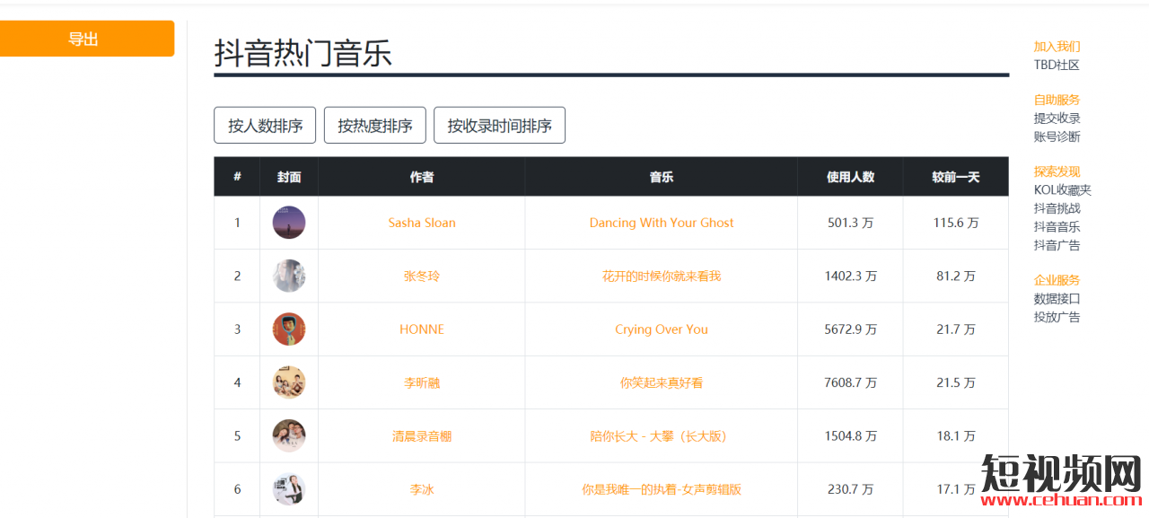1149x518 pixels.
Task: Click the 加入我们 section heading
Action: [x=1057, y=46]
